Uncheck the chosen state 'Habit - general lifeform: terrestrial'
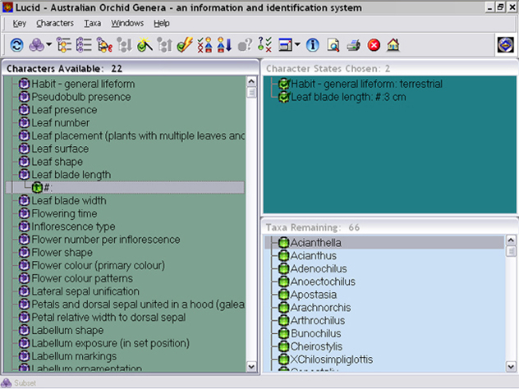The width and height of the screenshot is (519, 389). click(284, 84)
